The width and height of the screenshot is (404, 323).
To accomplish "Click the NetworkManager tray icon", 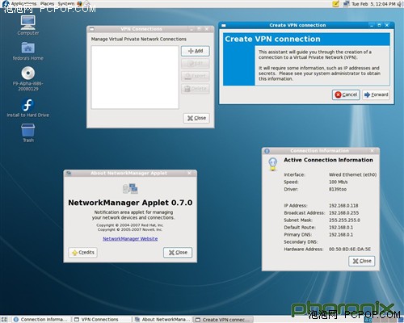I will pyautogui.click(x=346, y=4).
